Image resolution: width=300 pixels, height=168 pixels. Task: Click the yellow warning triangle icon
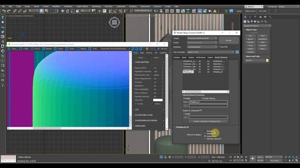click(215, 11)
